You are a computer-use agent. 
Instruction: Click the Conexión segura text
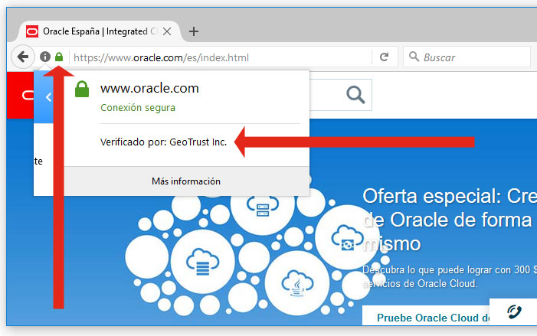click(x=138, y=108)
